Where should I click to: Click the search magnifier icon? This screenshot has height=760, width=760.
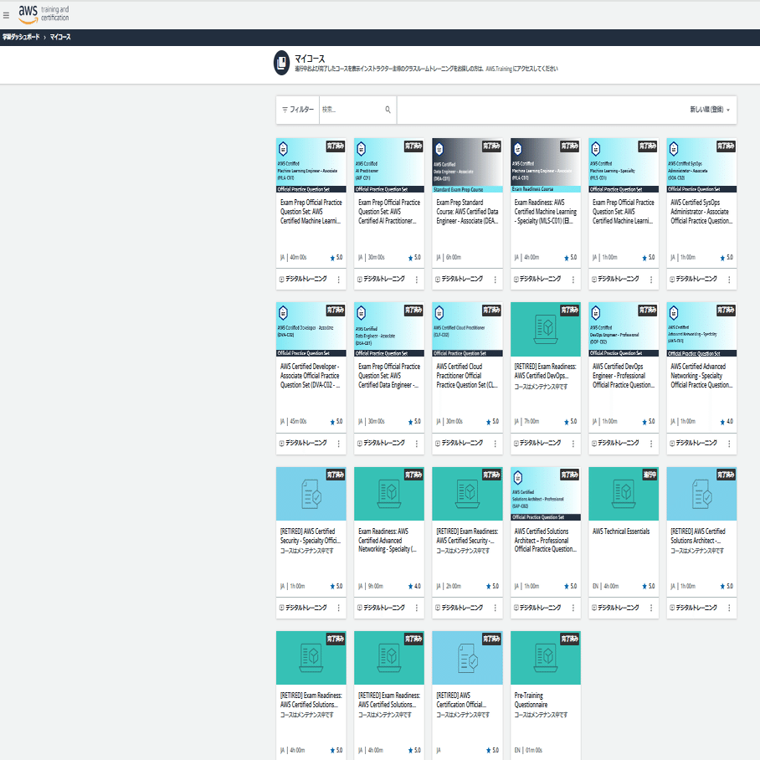[388, 110]
